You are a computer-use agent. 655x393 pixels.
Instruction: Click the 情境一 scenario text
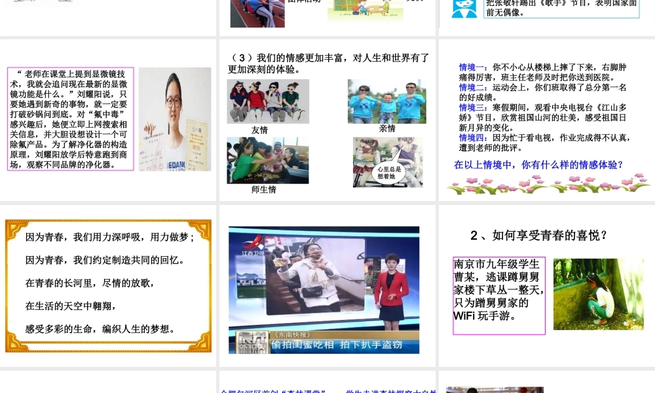[x=542, y=72]
